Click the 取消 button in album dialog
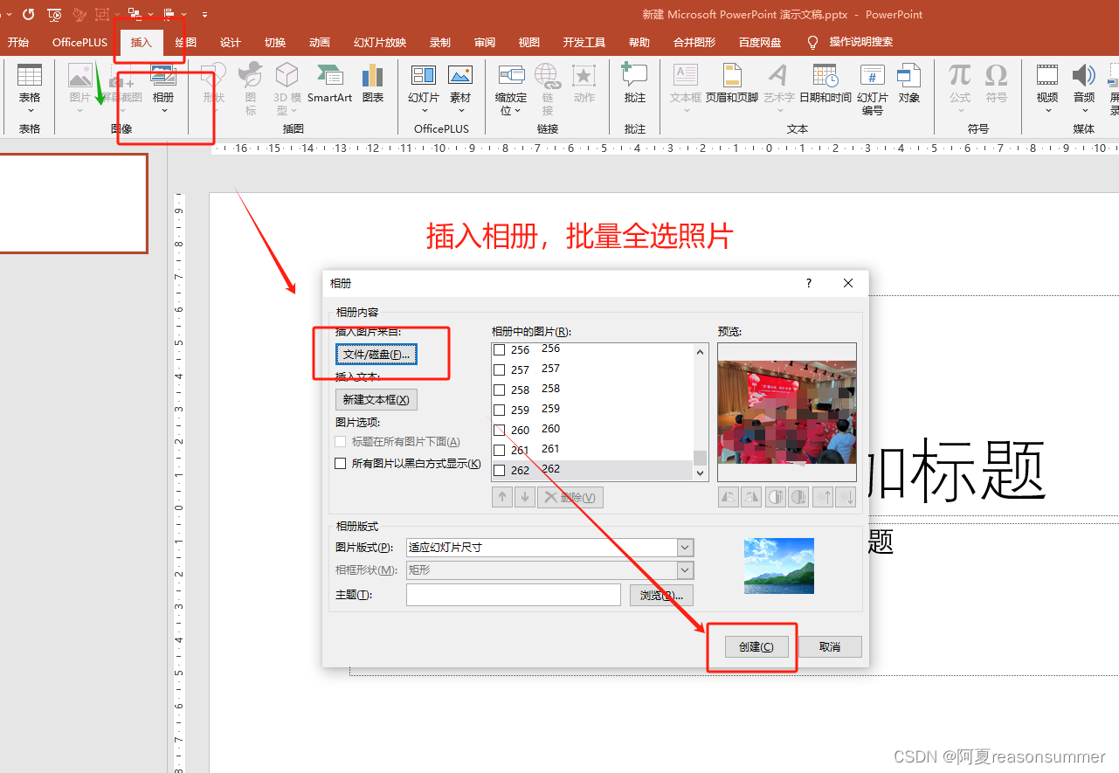This screenshot has height=773, width=1119. click(830, 647)
